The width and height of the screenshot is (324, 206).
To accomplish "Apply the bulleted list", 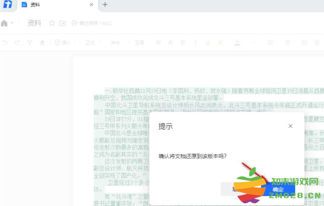I will (x=270, y=43).
